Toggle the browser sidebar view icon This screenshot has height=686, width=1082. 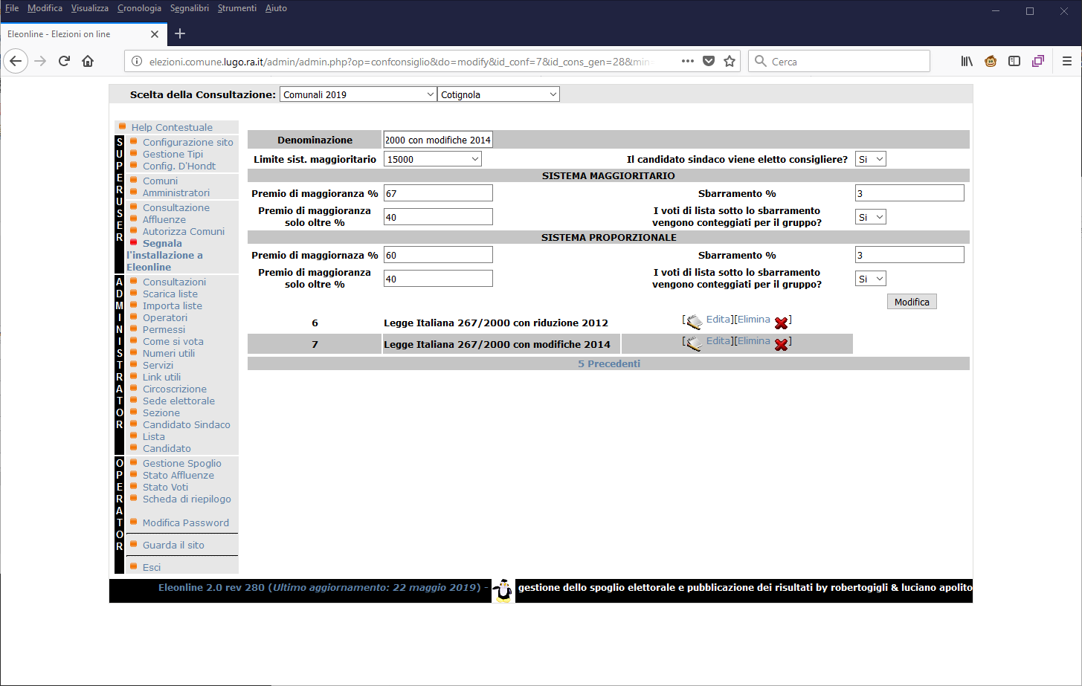(x=1014, y=61)
